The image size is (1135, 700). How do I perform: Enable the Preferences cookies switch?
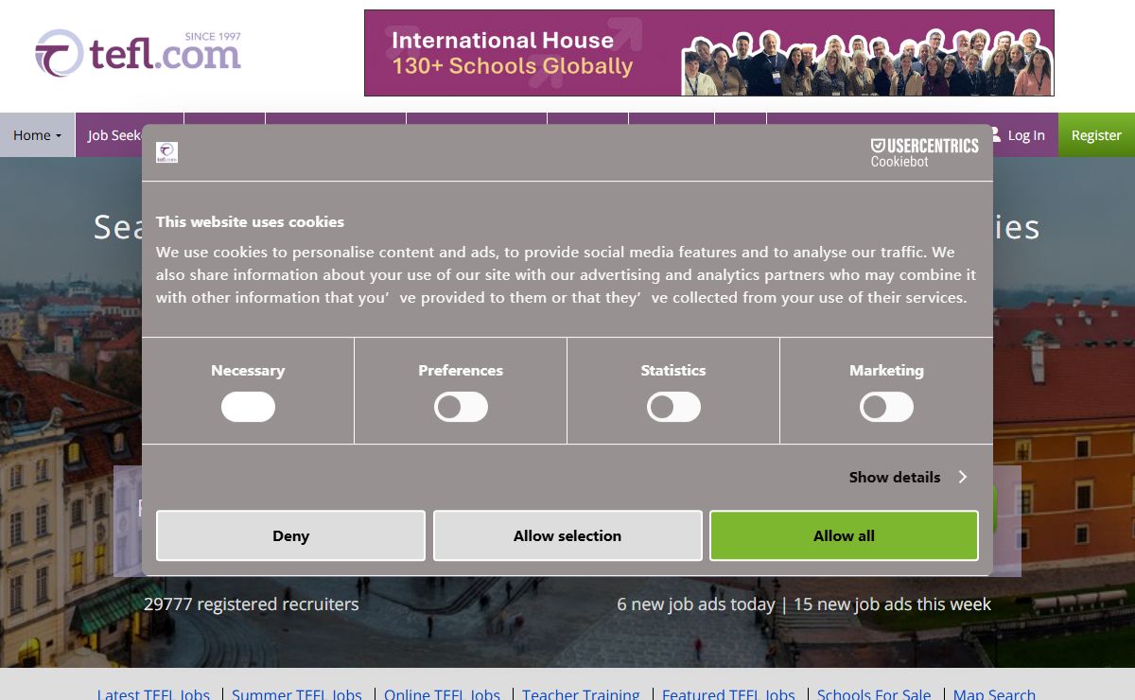[x=461, y=408]
